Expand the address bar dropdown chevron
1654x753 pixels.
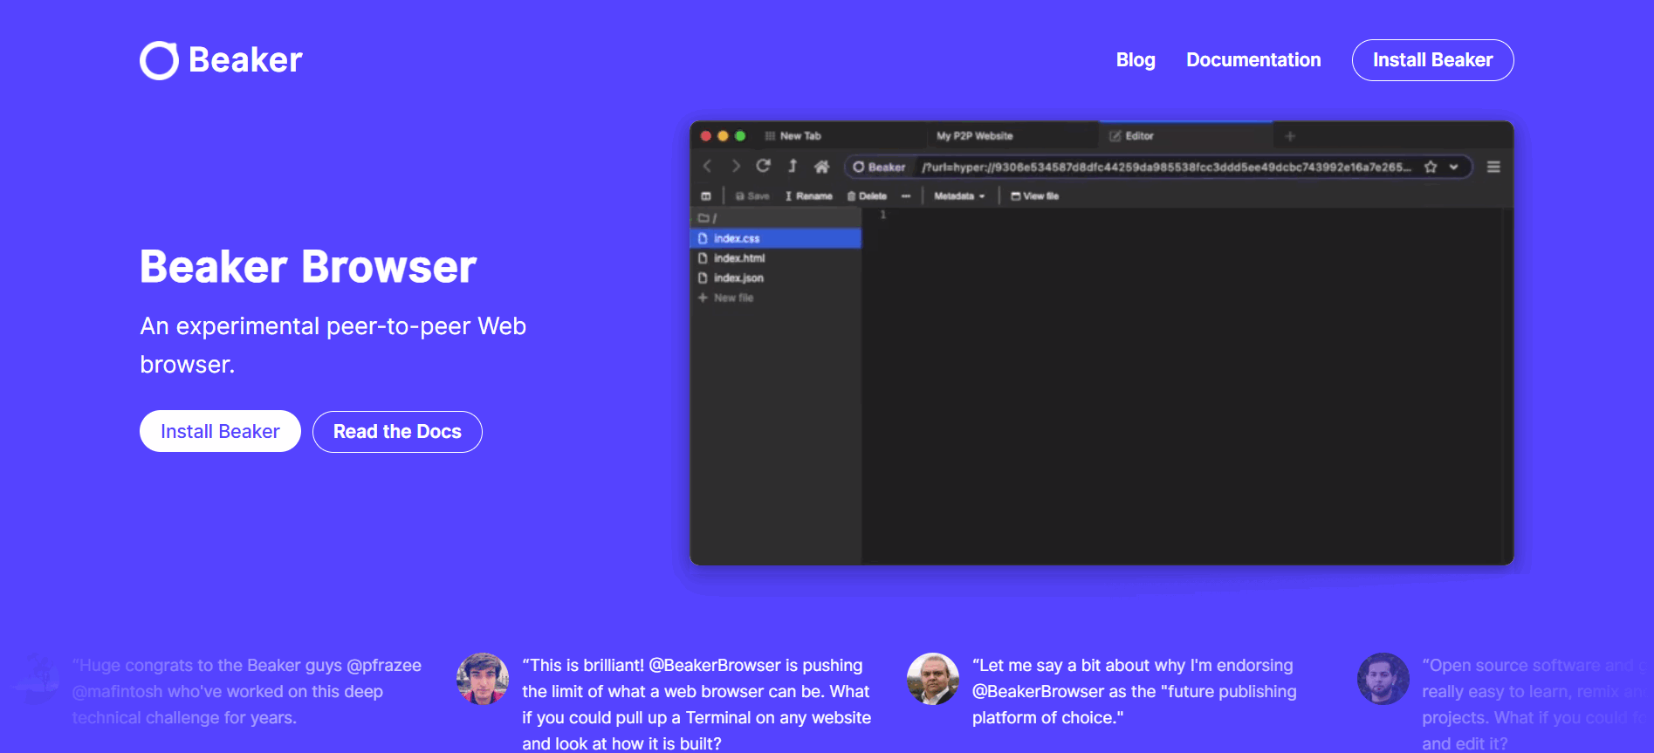pyautogui.click(x=1454, y=167)
